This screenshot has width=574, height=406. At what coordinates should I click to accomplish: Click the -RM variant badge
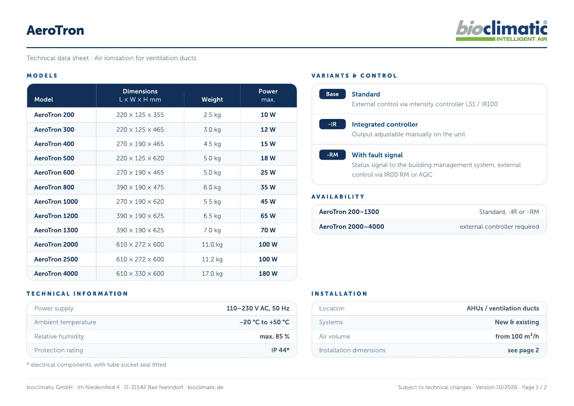click(x=333, y=155)
